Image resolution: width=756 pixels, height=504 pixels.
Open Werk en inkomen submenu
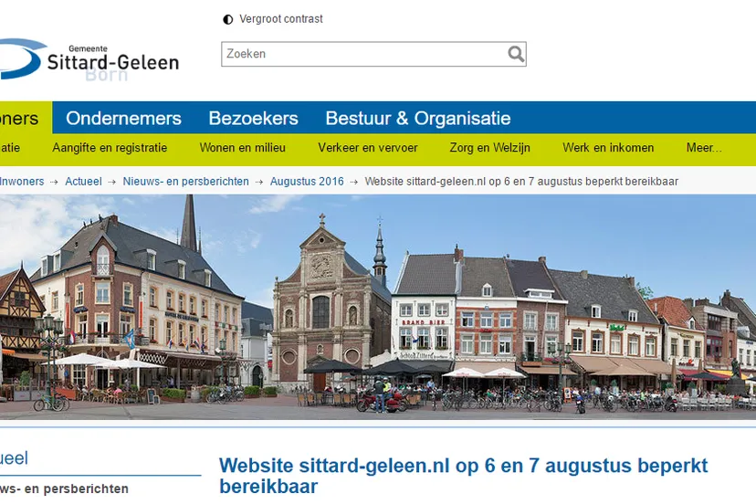pyautogui.click(x=608, y=148)
